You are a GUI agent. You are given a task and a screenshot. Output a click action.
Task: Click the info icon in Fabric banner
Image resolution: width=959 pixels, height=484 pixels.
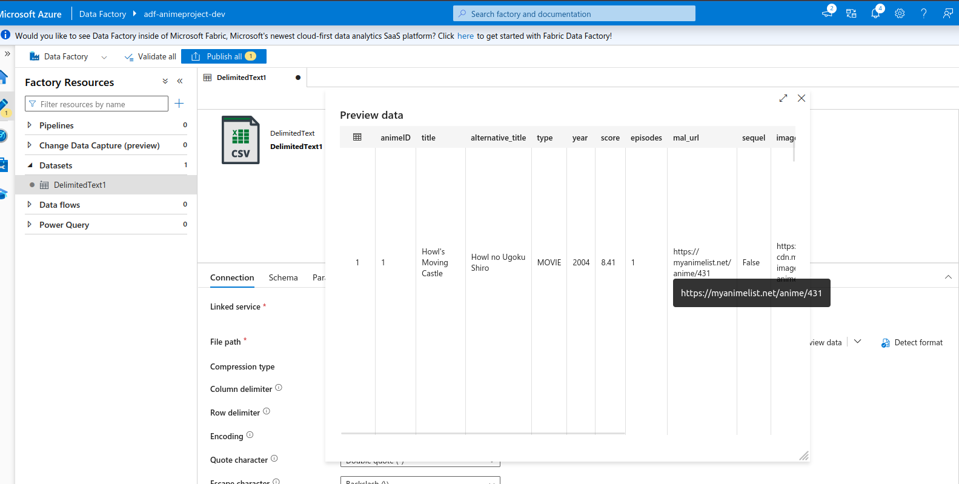point(5,35)
